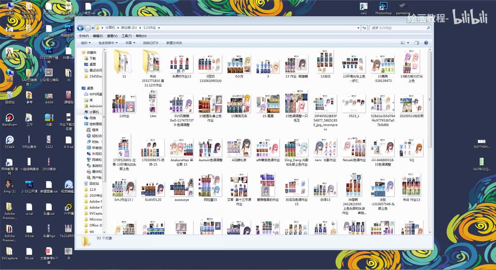This screenshot has height=270, width=496.
Task: Open the 编辑(E) menu
Action: [x=98, y=36]
